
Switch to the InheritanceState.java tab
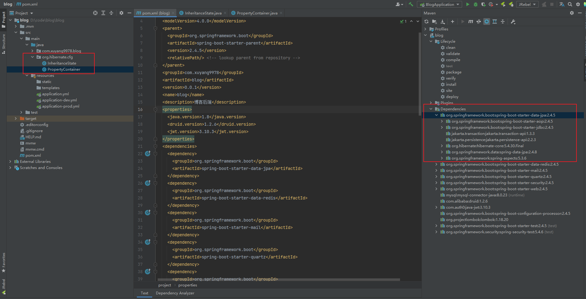[203, 13]
